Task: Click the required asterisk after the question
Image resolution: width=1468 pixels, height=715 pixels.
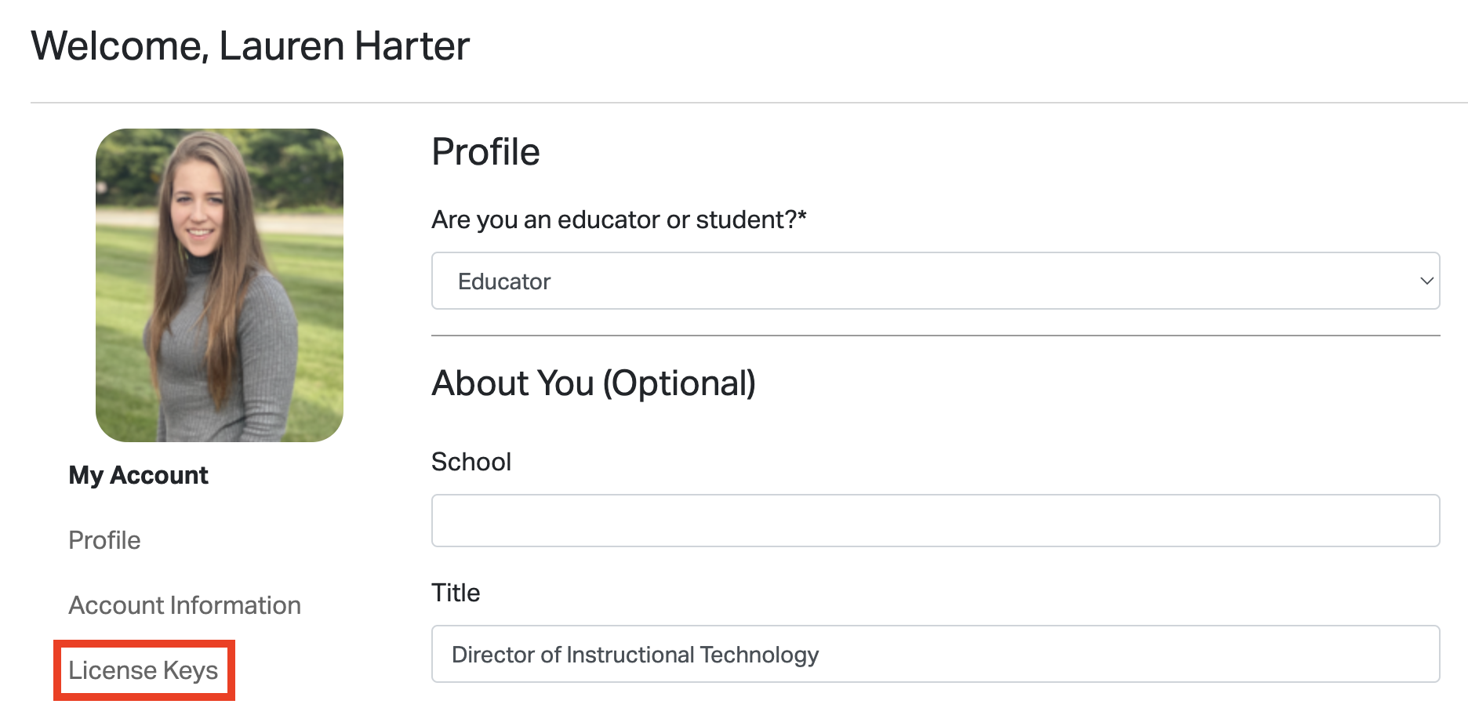Action: [802, 216]
